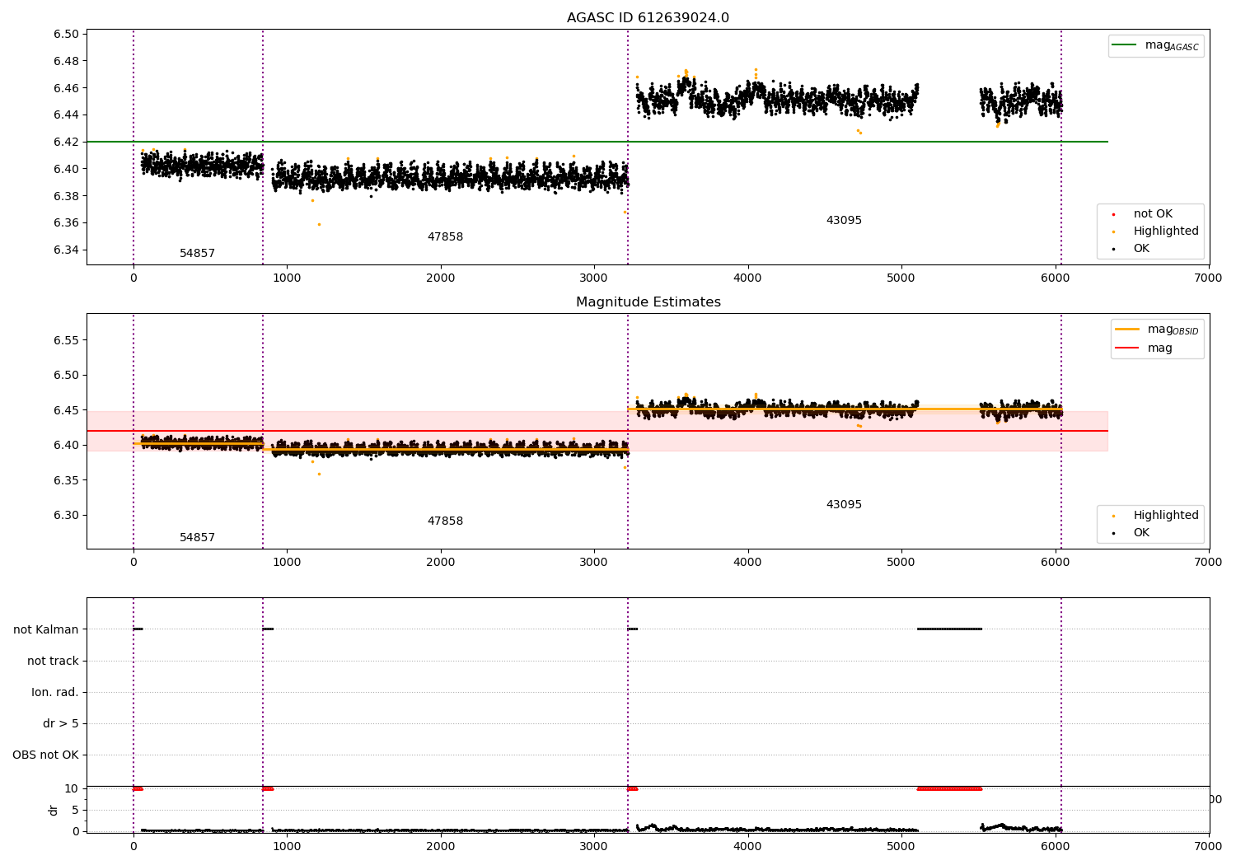Click the 6.38 y-axis tick label

click(65, 196)
